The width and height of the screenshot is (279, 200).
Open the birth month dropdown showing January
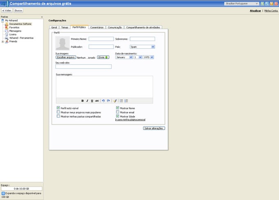click(124, 57)
